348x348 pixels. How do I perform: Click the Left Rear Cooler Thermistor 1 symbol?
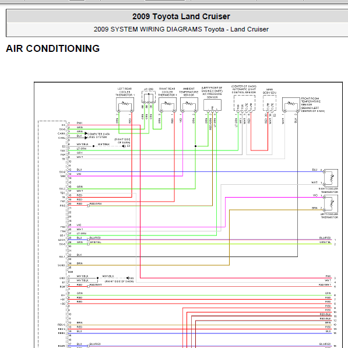tap(125, 104)
